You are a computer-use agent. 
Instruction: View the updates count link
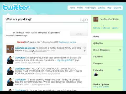(x=115, y=28)
